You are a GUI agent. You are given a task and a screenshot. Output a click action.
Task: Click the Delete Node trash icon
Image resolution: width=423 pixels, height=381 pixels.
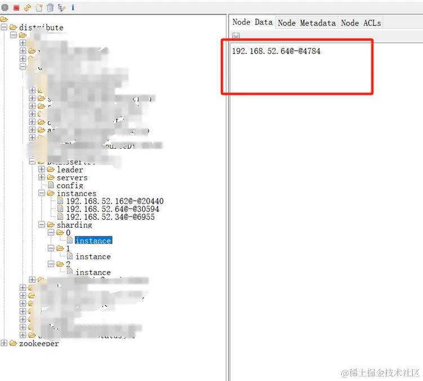(x=50, y=7)
